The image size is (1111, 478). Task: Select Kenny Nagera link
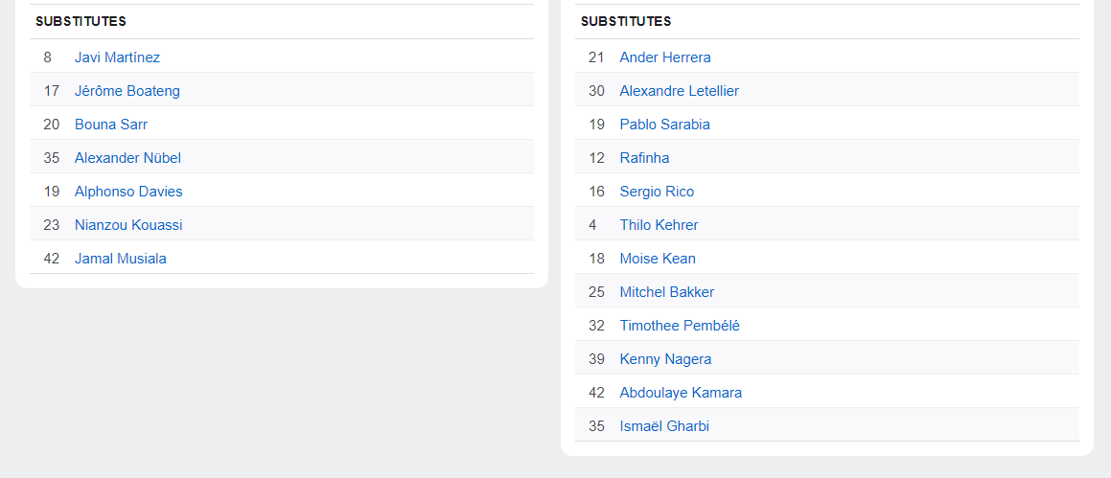[x=665, y=359]
